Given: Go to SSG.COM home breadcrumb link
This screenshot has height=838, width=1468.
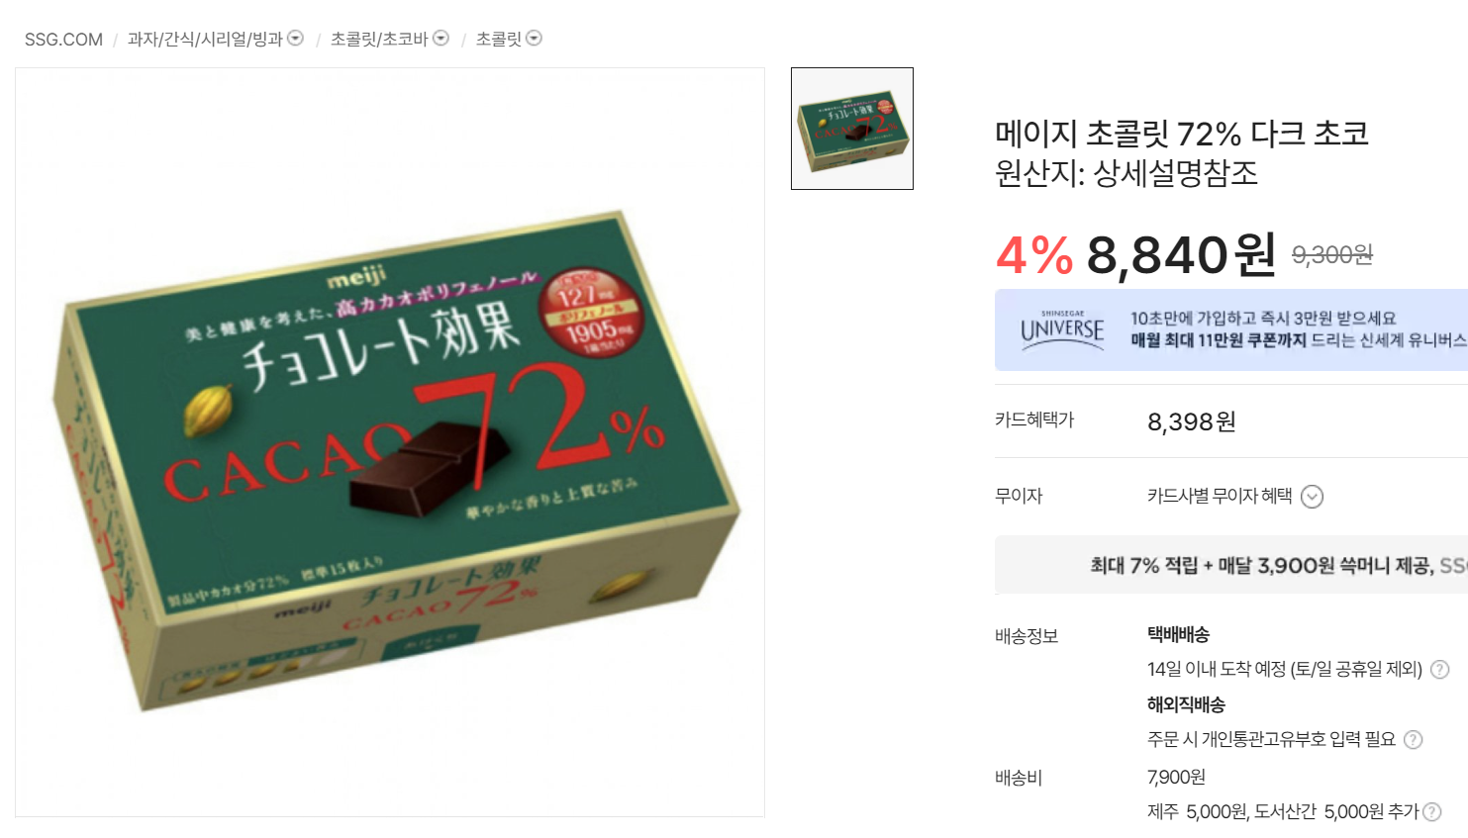Looking at the screenshot, I should 63,40.
